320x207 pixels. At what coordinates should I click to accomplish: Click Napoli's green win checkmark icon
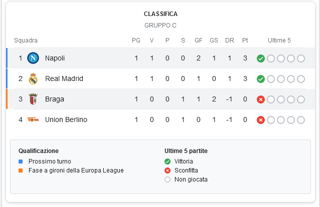click(x=261, y=58)
